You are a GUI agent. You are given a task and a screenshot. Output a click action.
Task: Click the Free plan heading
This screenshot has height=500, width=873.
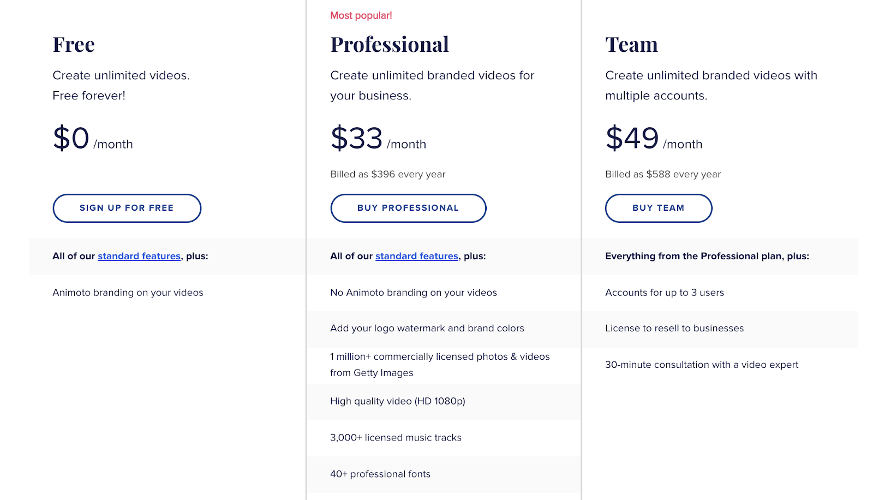coord(74,45)
